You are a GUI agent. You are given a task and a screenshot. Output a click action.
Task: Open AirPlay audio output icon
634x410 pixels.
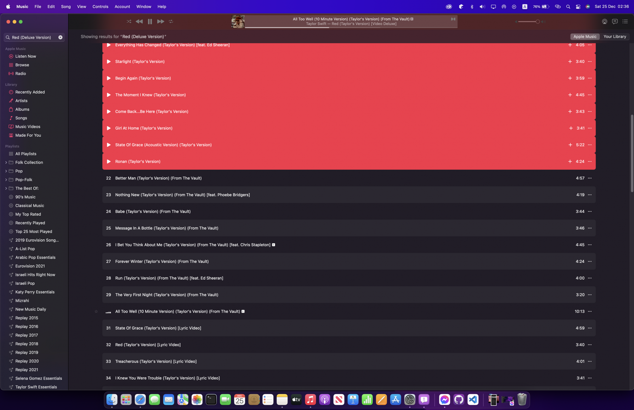pos(605,22)
